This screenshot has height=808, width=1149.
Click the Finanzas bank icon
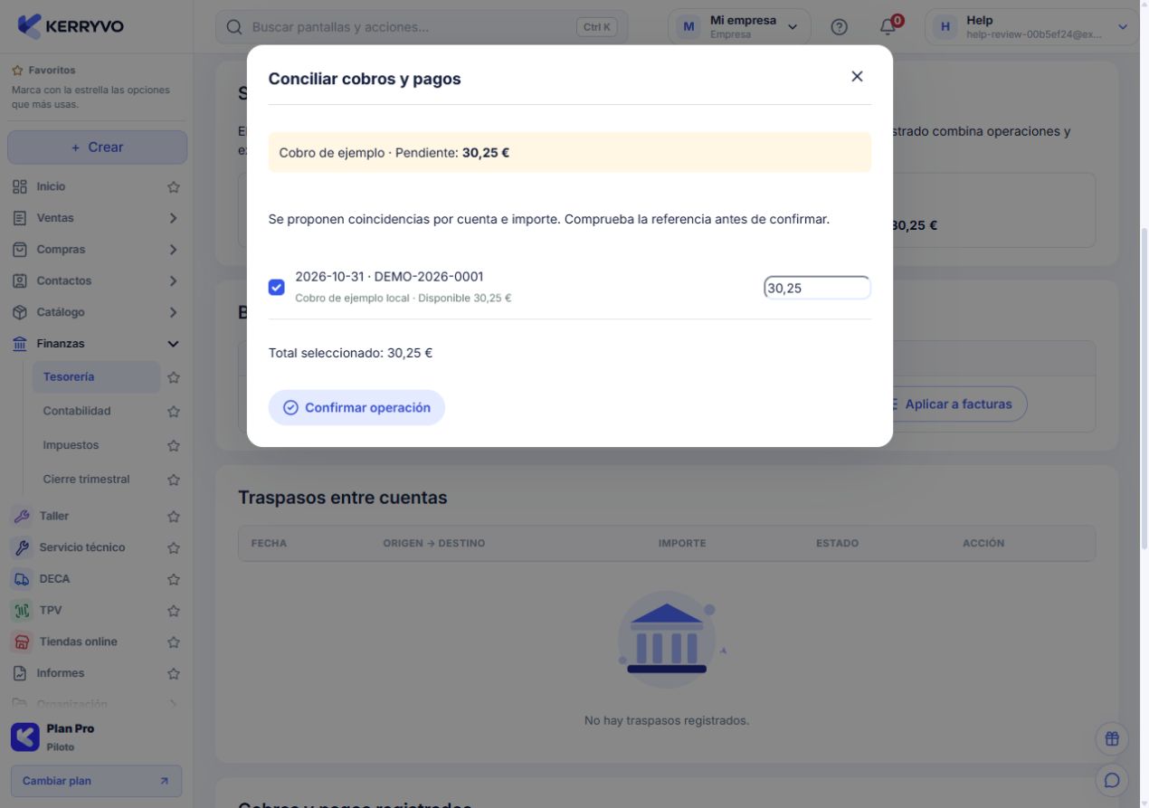point(20,344)
